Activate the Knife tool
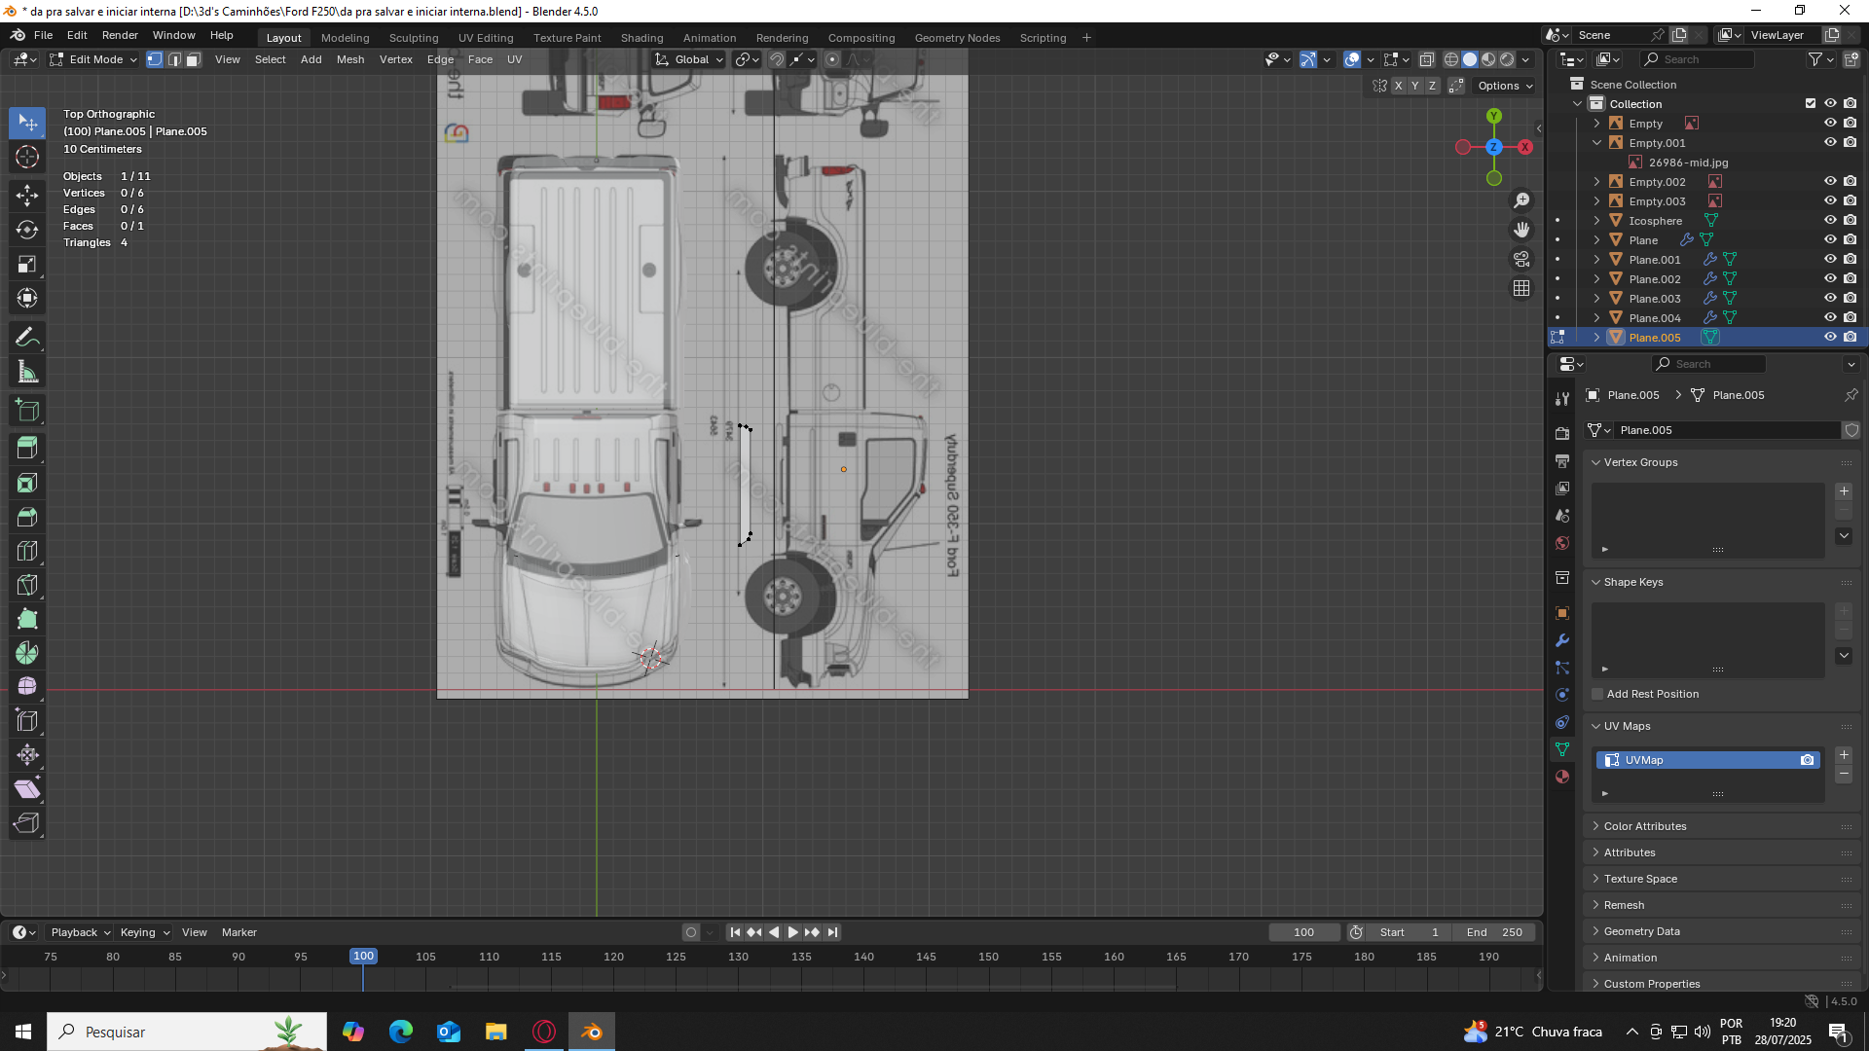 [x=27, y=585]
